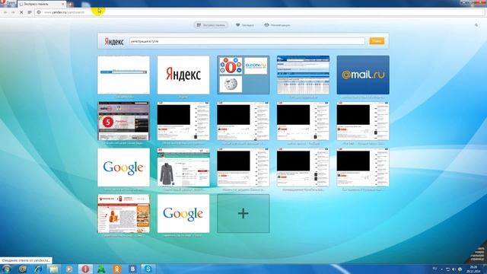Open Skype from the taskbar

[148, 269]
